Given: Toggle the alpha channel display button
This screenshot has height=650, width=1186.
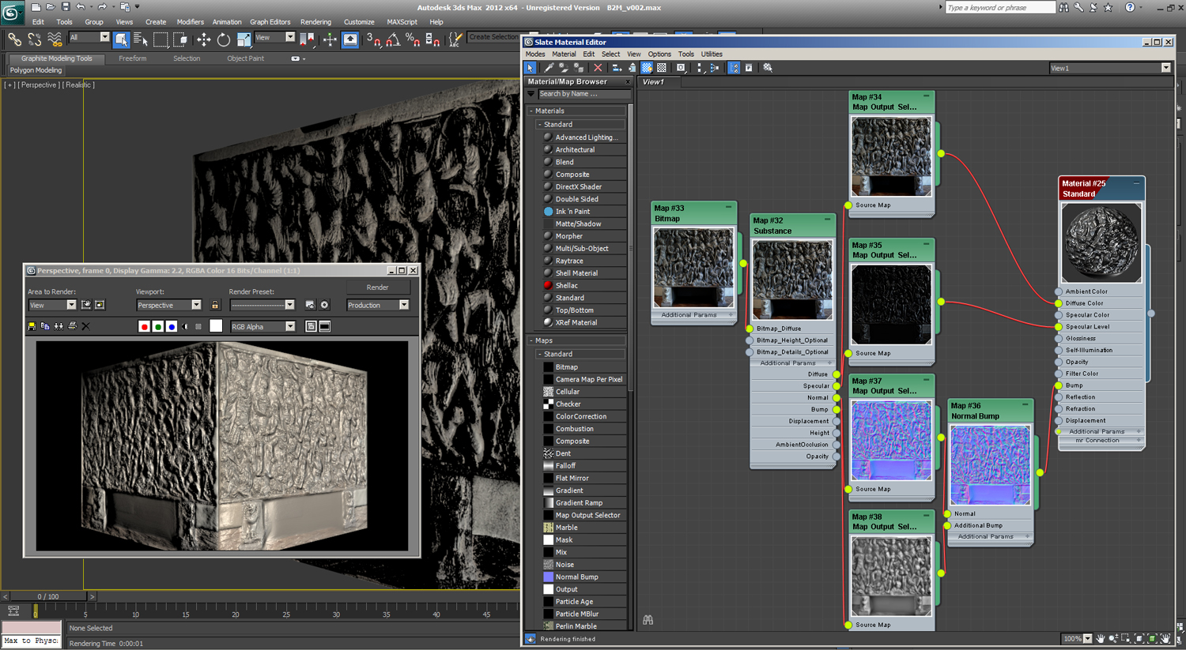Looking at the screenshot, I should pos(186,326).
